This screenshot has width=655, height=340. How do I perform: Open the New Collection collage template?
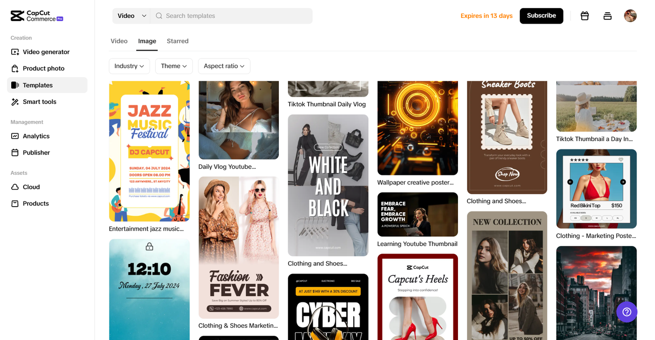click(x=507, y=276)
